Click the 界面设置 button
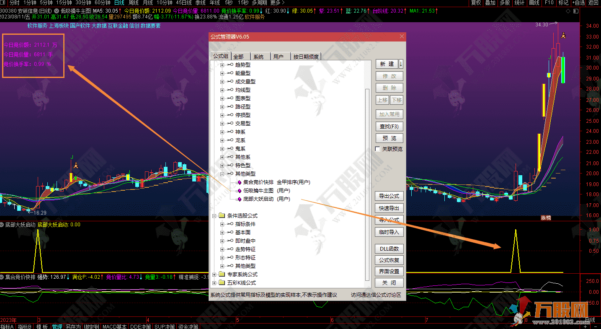The height and width of the screenshot is (329, 601). (389, 271)
